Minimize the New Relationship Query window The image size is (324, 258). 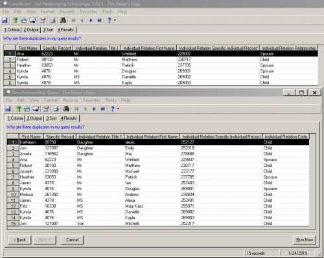click(x=289, y=92)
